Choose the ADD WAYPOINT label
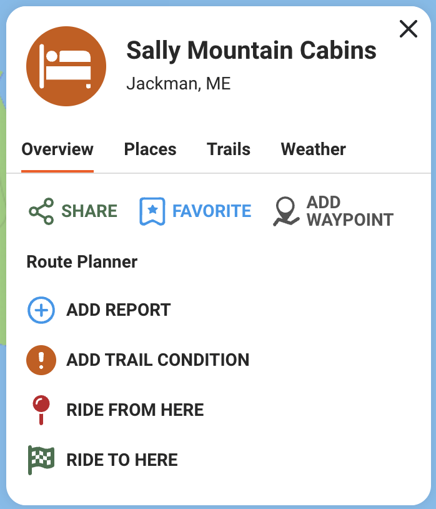The width and height of the screenshot is (436, 509). coord(350,211)
